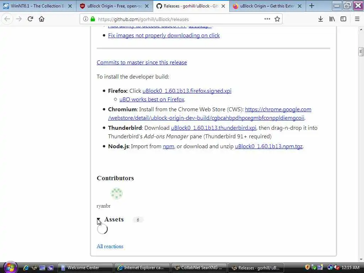Click the scrollbar down arrow
The image size is (364, 273).
pos(361,259)
